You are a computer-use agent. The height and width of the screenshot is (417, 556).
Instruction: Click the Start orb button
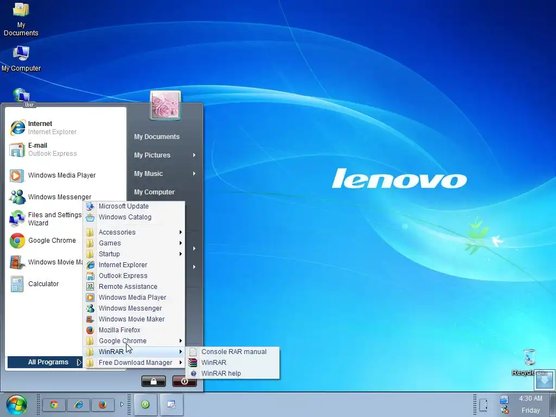17,405
